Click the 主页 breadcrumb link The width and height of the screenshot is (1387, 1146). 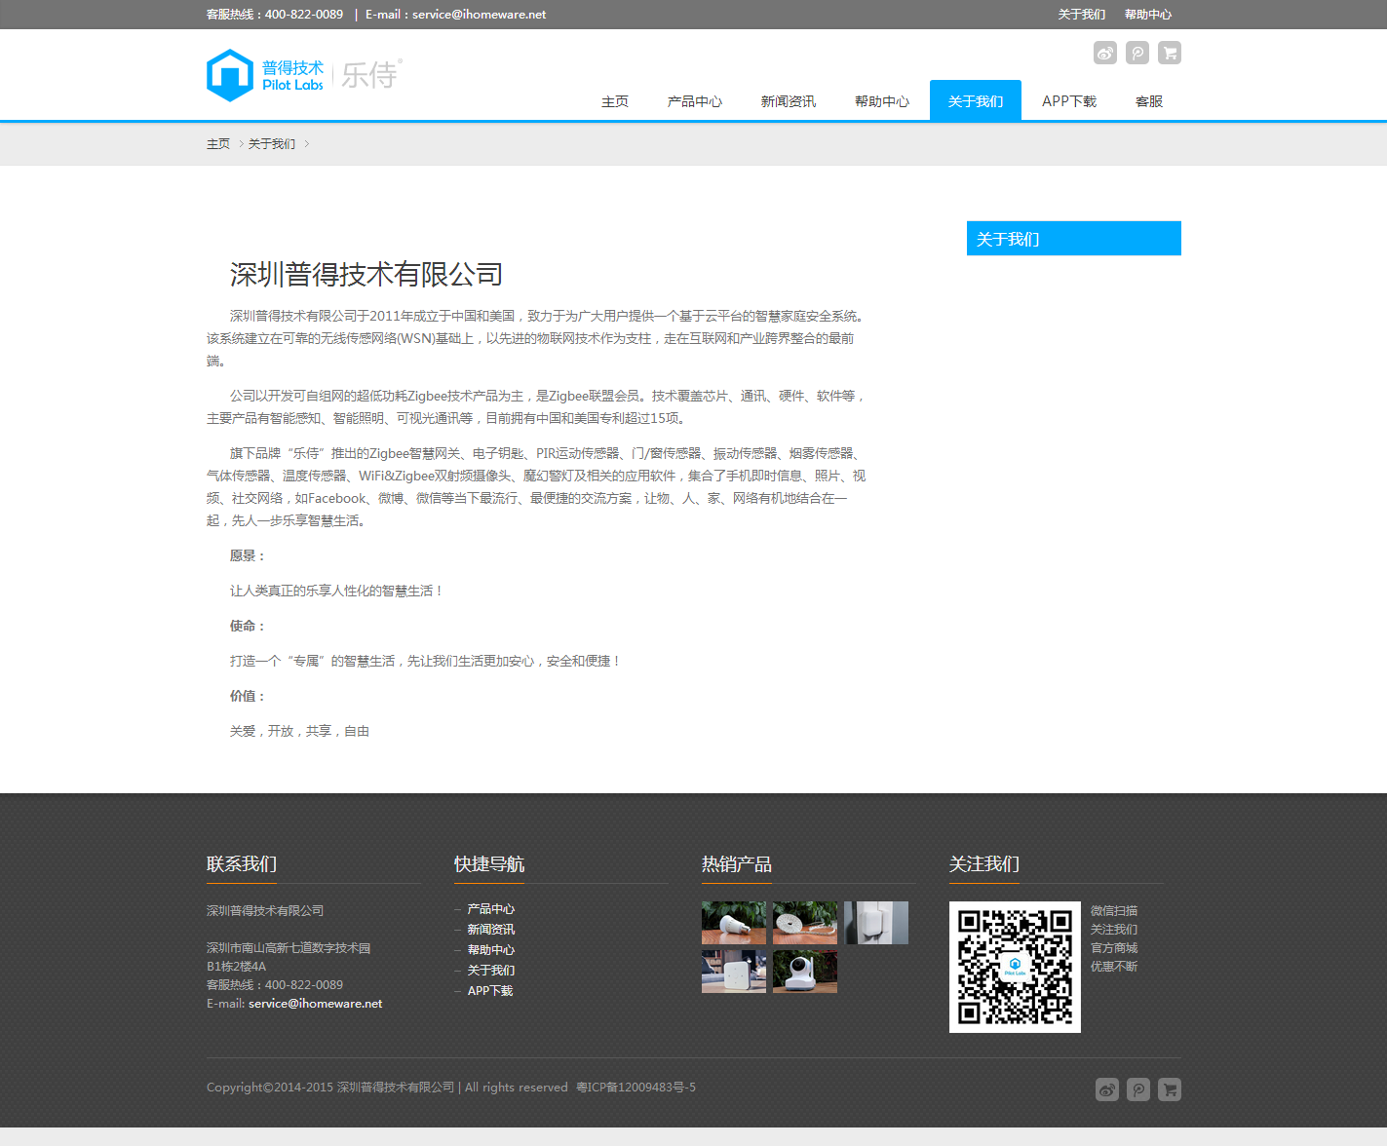[218, 144]
